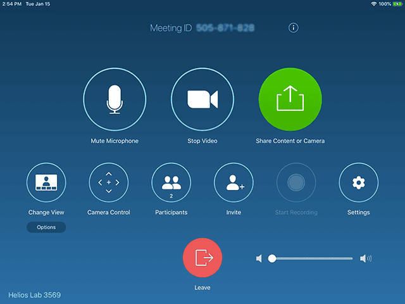Open Camera Control arrows icon

[x=109, y=182]
